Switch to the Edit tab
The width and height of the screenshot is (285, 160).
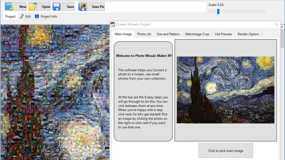(x=26, y=16)
